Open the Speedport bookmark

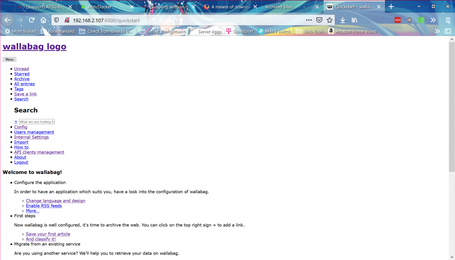coord(240,31)
